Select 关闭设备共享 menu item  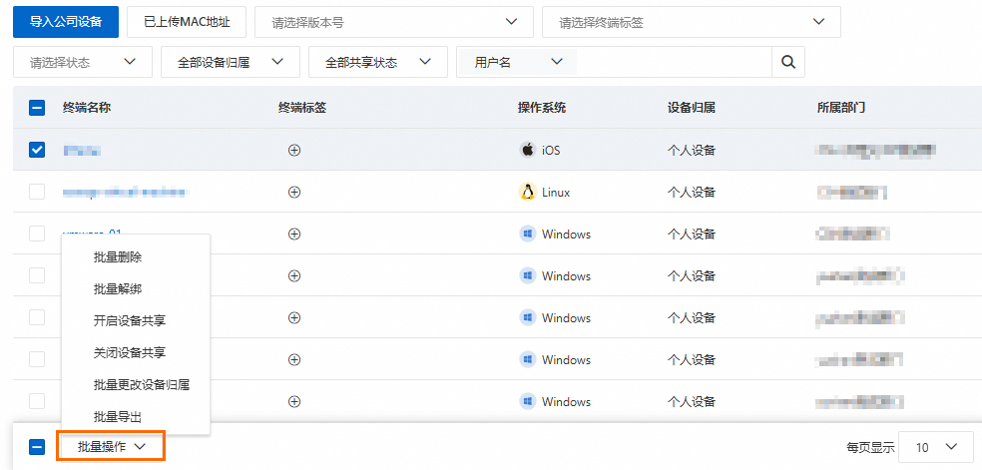(x=130, y=353)
